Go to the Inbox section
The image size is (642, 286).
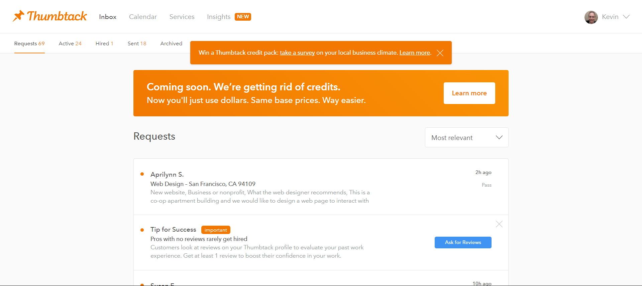tap(108, 17)
